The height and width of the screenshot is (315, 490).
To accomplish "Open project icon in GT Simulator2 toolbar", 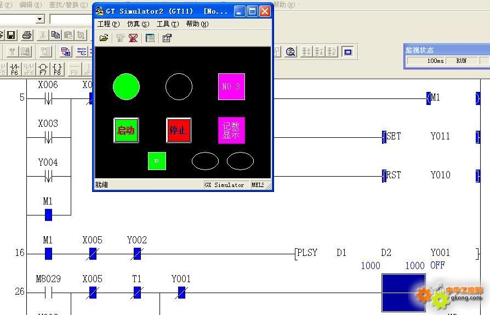I will [x=104, y=38].
